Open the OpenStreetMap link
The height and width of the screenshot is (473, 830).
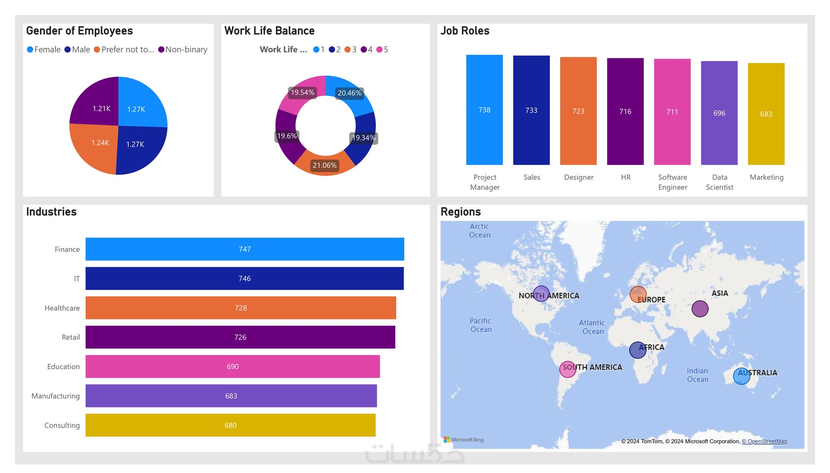tap(765, 441)
